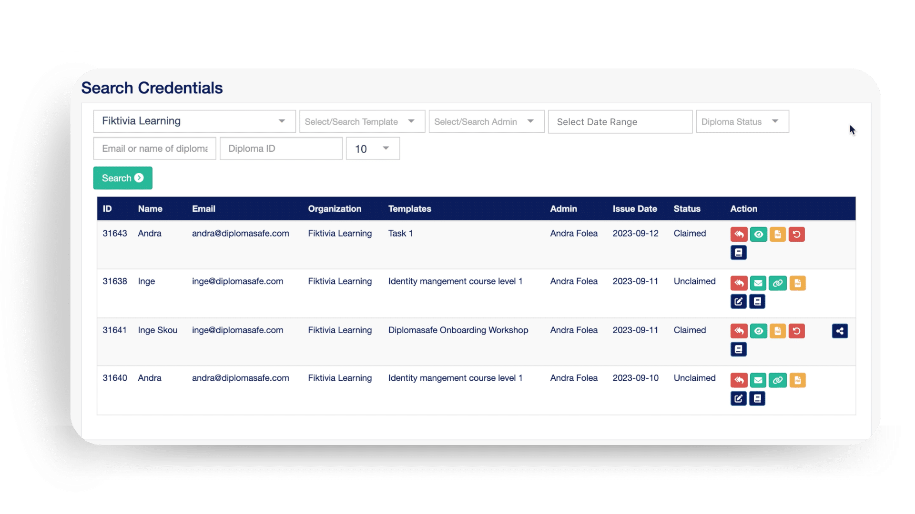Sort results by the Issue Date column
The height and width of the screenshot is (514, 915).
[635, 208]
